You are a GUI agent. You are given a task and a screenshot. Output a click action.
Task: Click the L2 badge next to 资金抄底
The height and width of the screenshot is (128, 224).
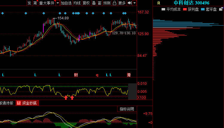click(x=19, y=103)
